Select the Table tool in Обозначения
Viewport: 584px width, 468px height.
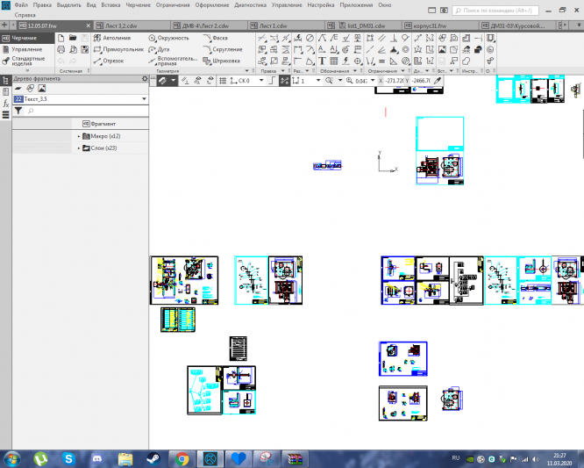point(334,61)
